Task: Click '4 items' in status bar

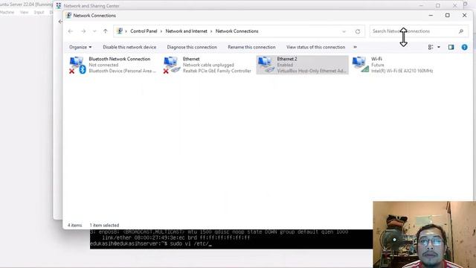Action: (x=74, y=225)
